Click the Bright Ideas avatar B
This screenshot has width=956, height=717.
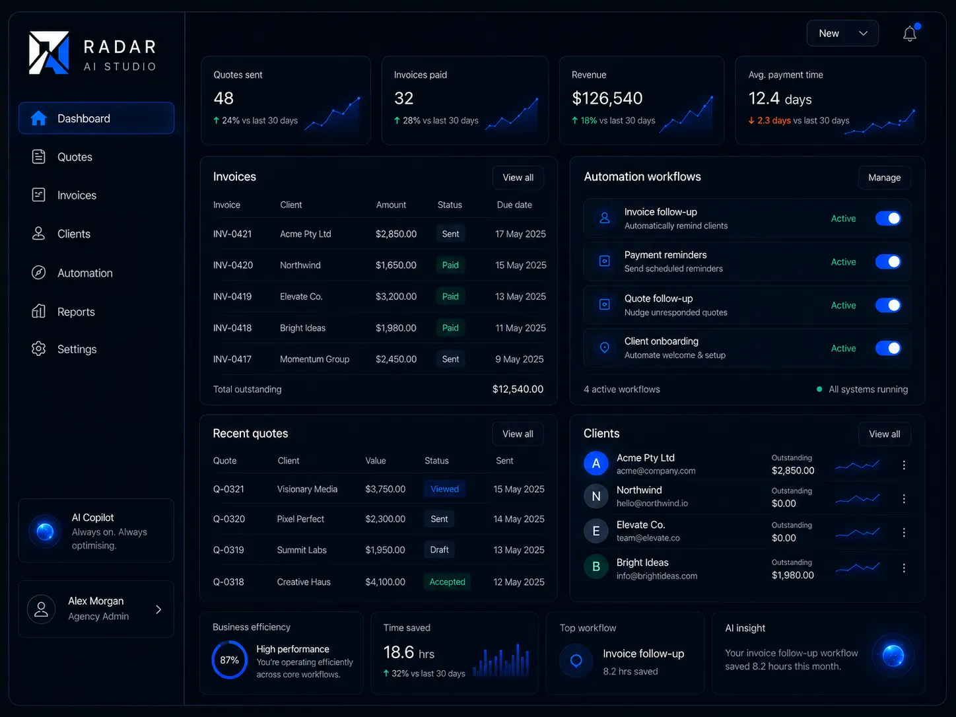[596, 567]
